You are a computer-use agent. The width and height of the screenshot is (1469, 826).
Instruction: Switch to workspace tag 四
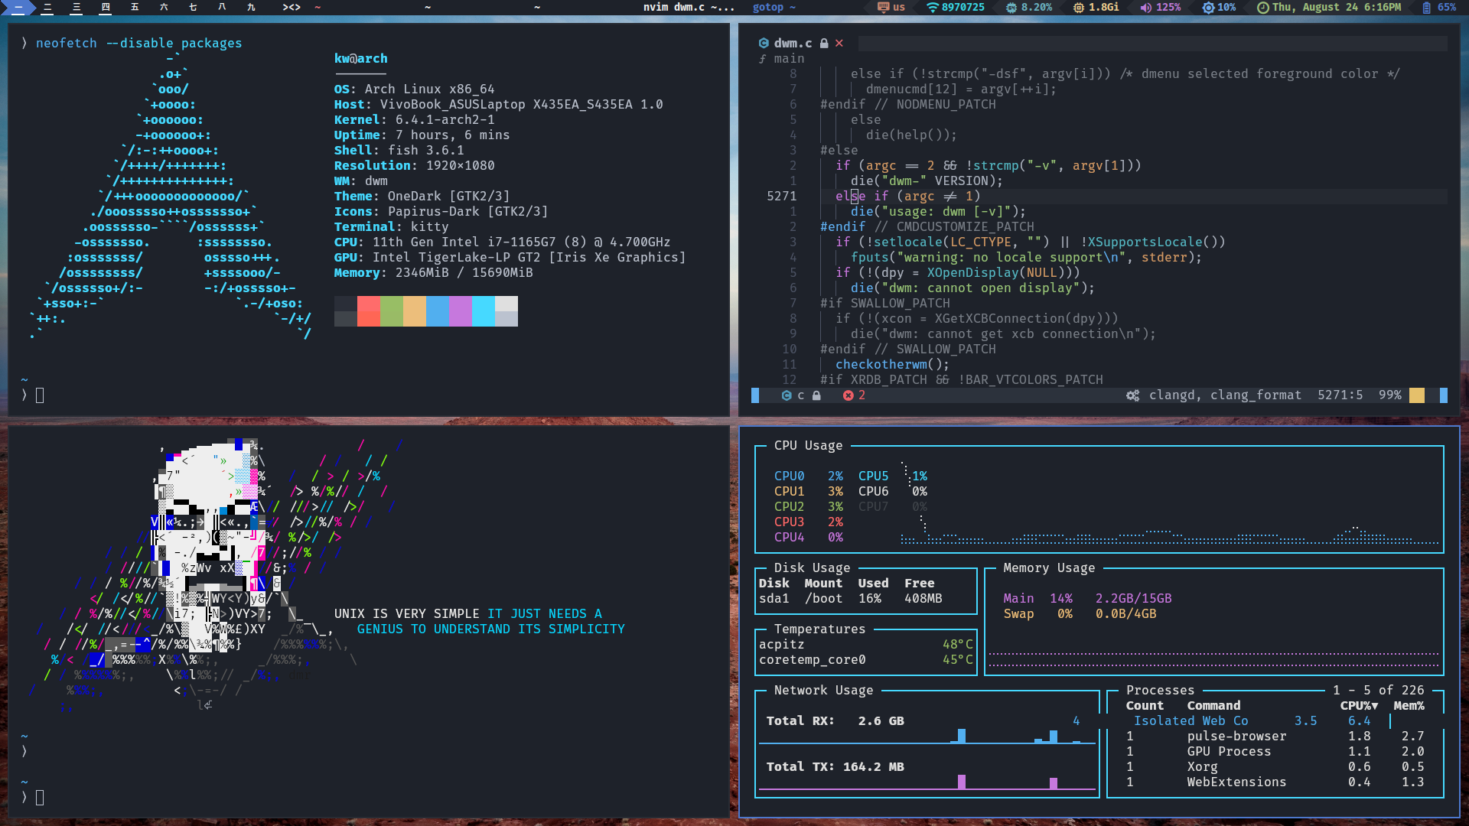pos(106,8)
